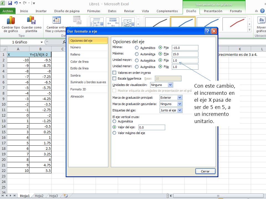Select the first chart layout thumbnail
This screenshot has width=266, height=199.
97,22
